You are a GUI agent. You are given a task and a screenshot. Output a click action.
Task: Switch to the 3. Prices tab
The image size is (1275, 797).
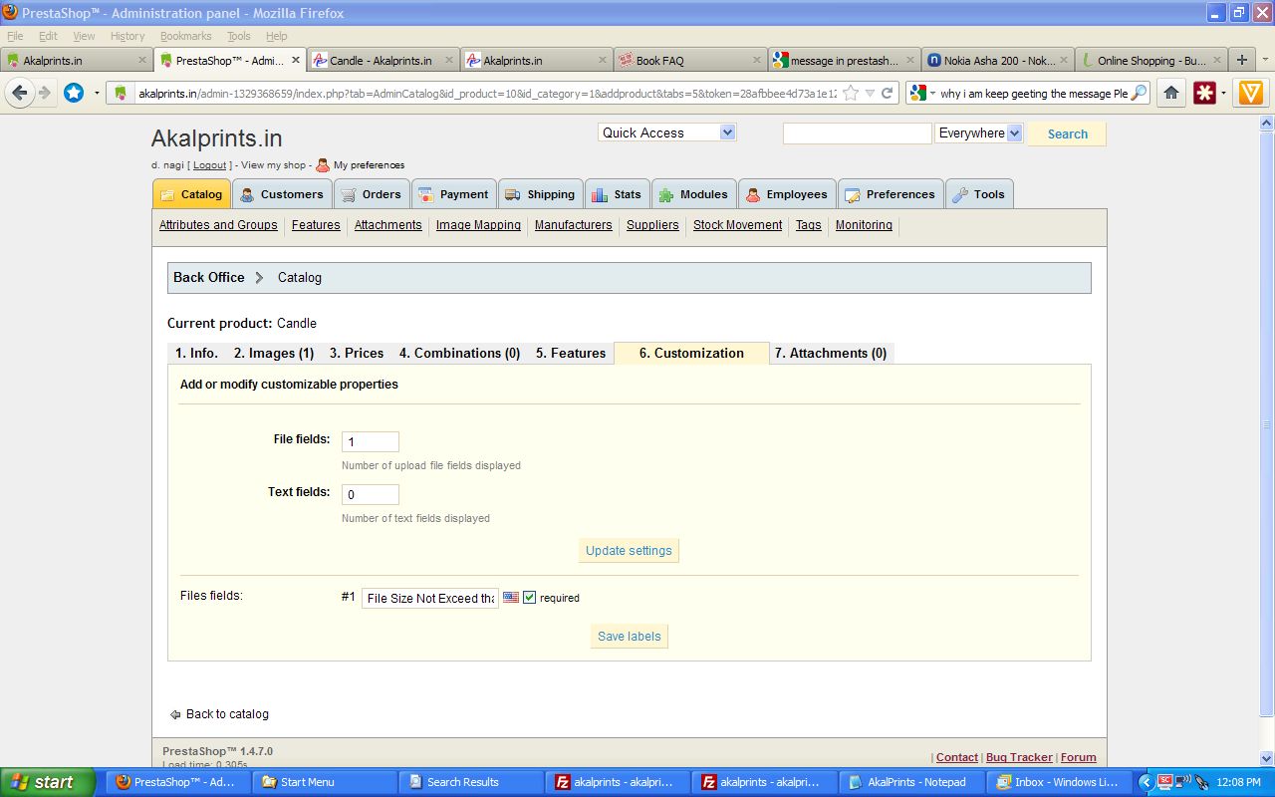point(357,353)
